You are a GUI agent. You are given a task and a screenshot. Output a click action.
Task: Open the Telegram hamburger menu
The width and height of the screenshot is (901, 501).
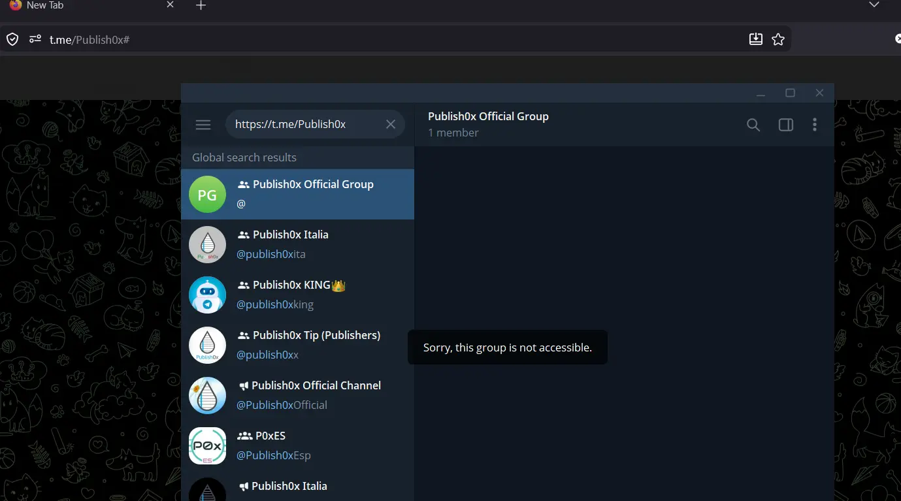click(x=203, y=124)
